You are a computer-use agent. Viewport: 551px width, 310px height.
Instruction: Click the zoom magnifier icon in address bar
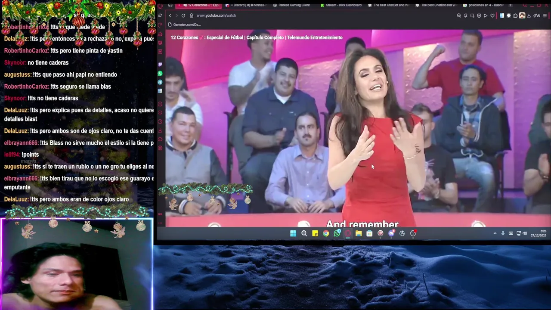point(459,15)
